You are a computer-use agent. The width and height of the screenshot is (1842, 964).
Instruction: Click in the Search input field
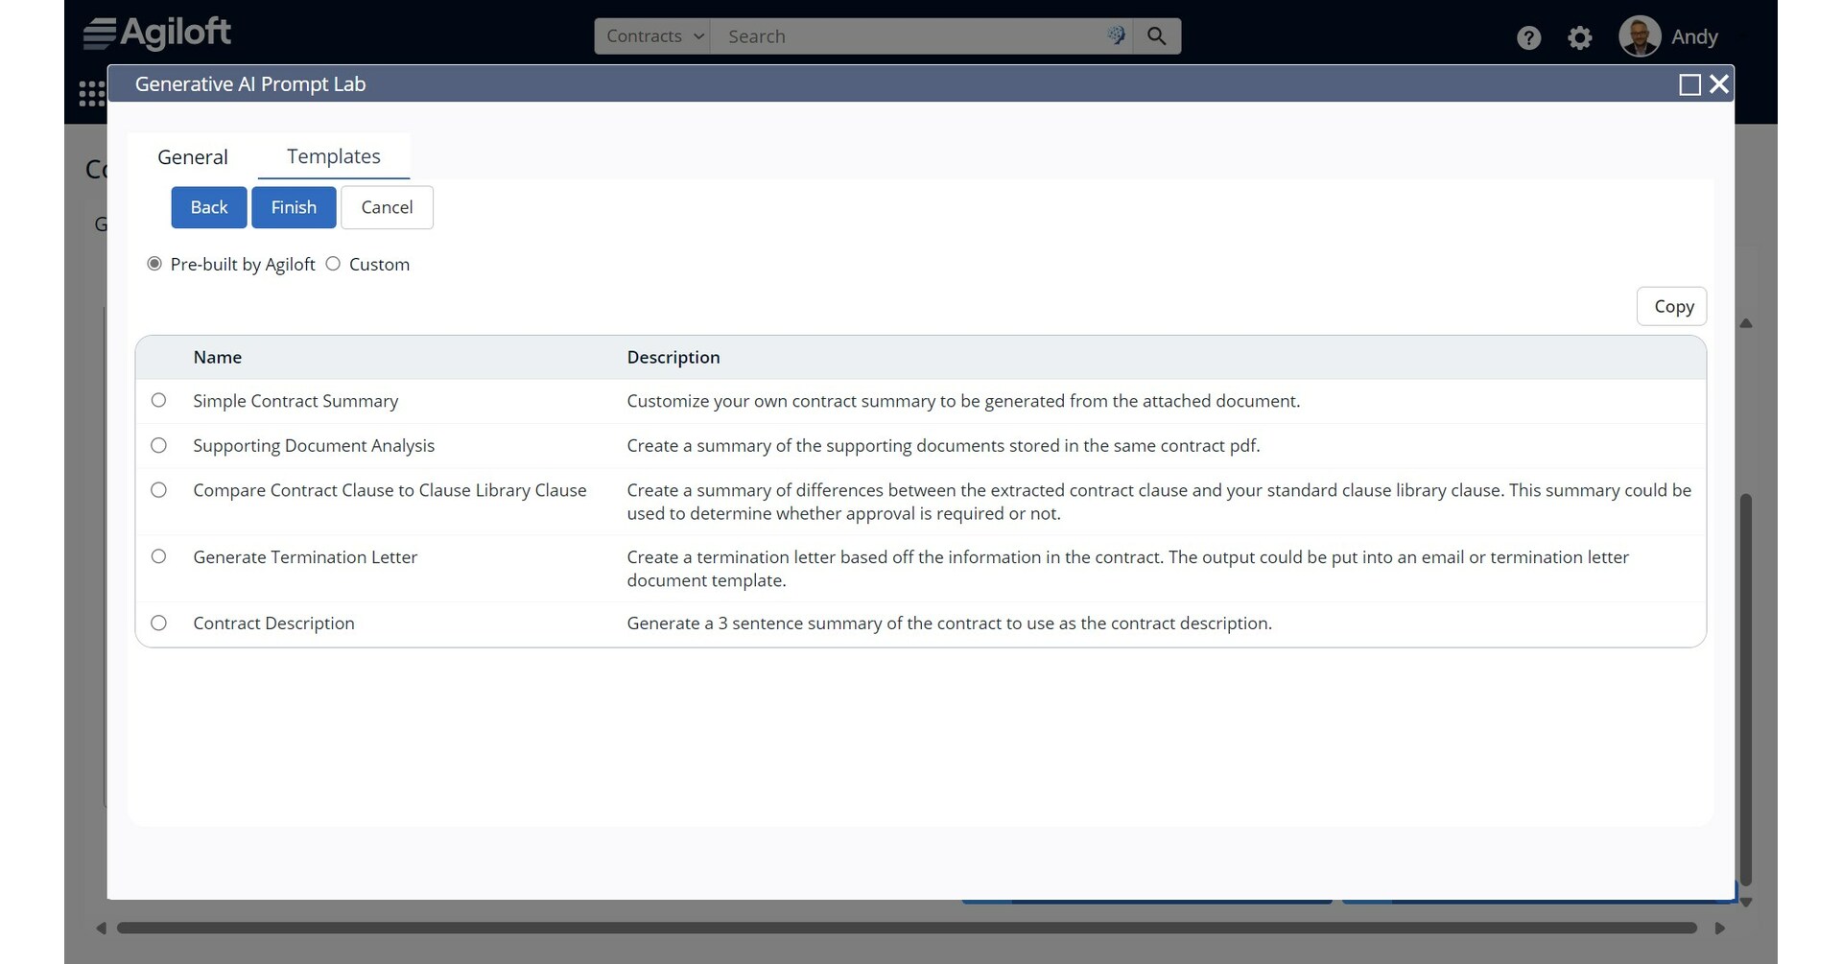point(911,36)
